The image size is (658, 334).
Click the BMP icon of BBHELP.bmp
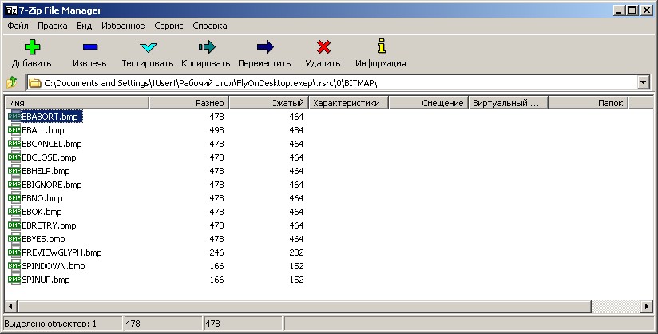14,171
